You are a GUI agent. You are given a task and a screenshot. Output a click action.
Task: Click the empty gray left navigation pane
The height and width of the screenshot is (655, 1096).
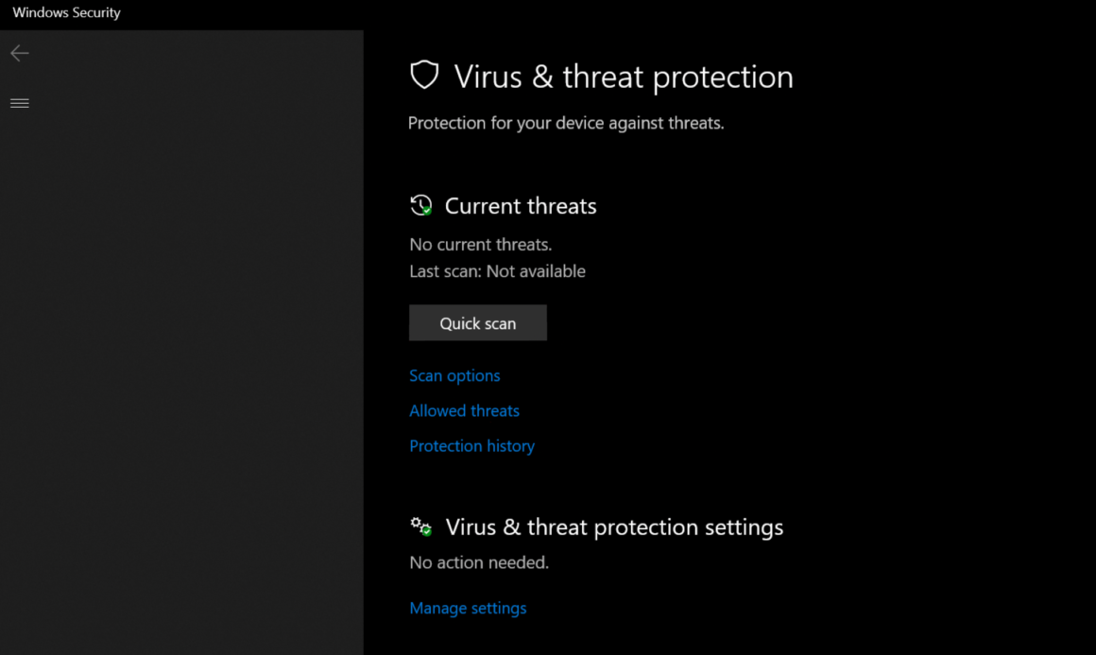pyautogui.click(x=181, y=378)
